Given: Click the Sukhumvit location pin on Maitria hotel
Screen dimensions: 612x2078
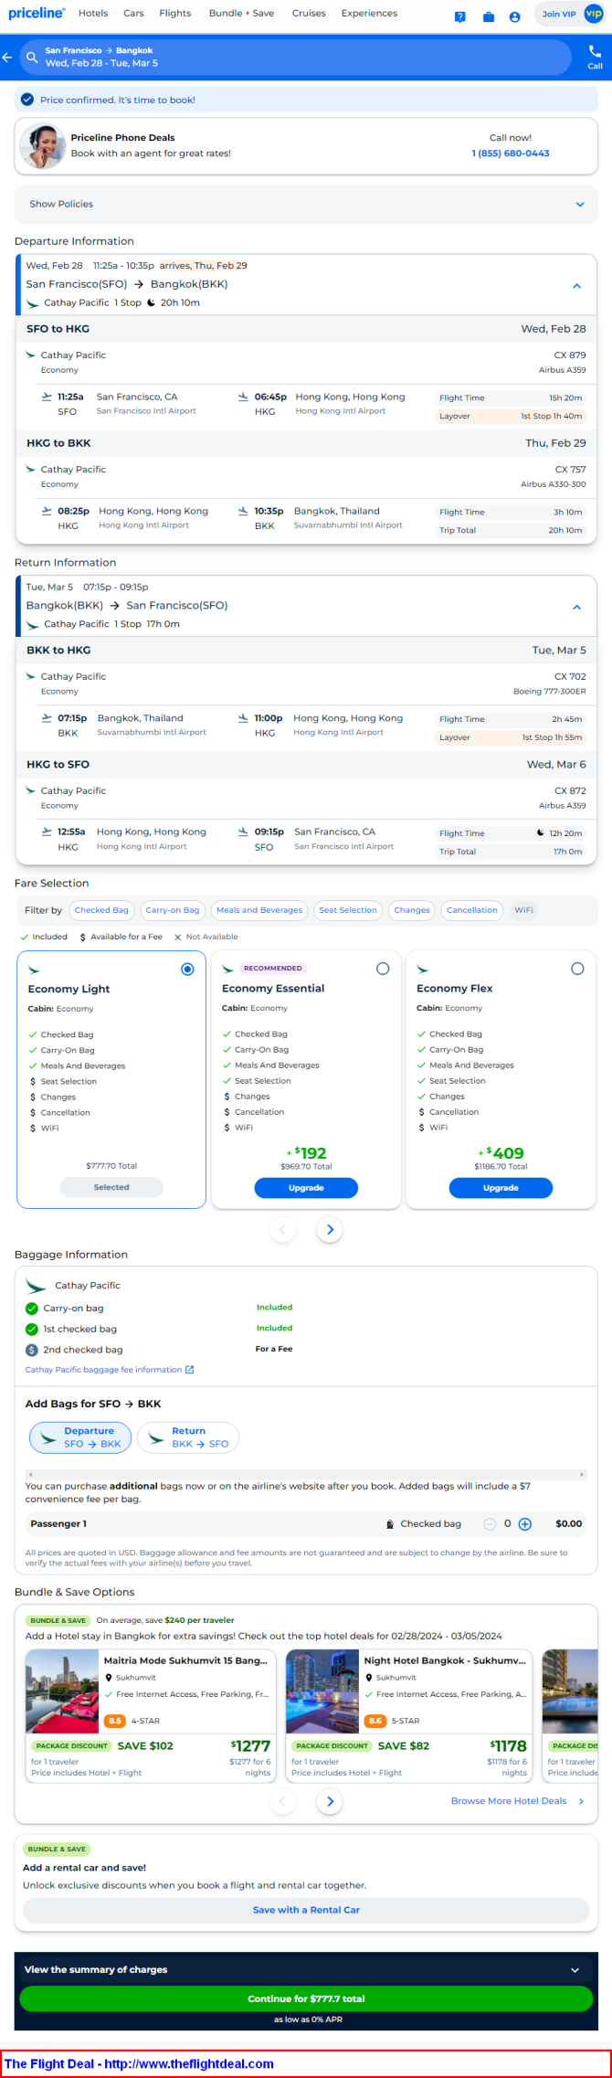Looking at the screenshot, I should pos(109,1678).
